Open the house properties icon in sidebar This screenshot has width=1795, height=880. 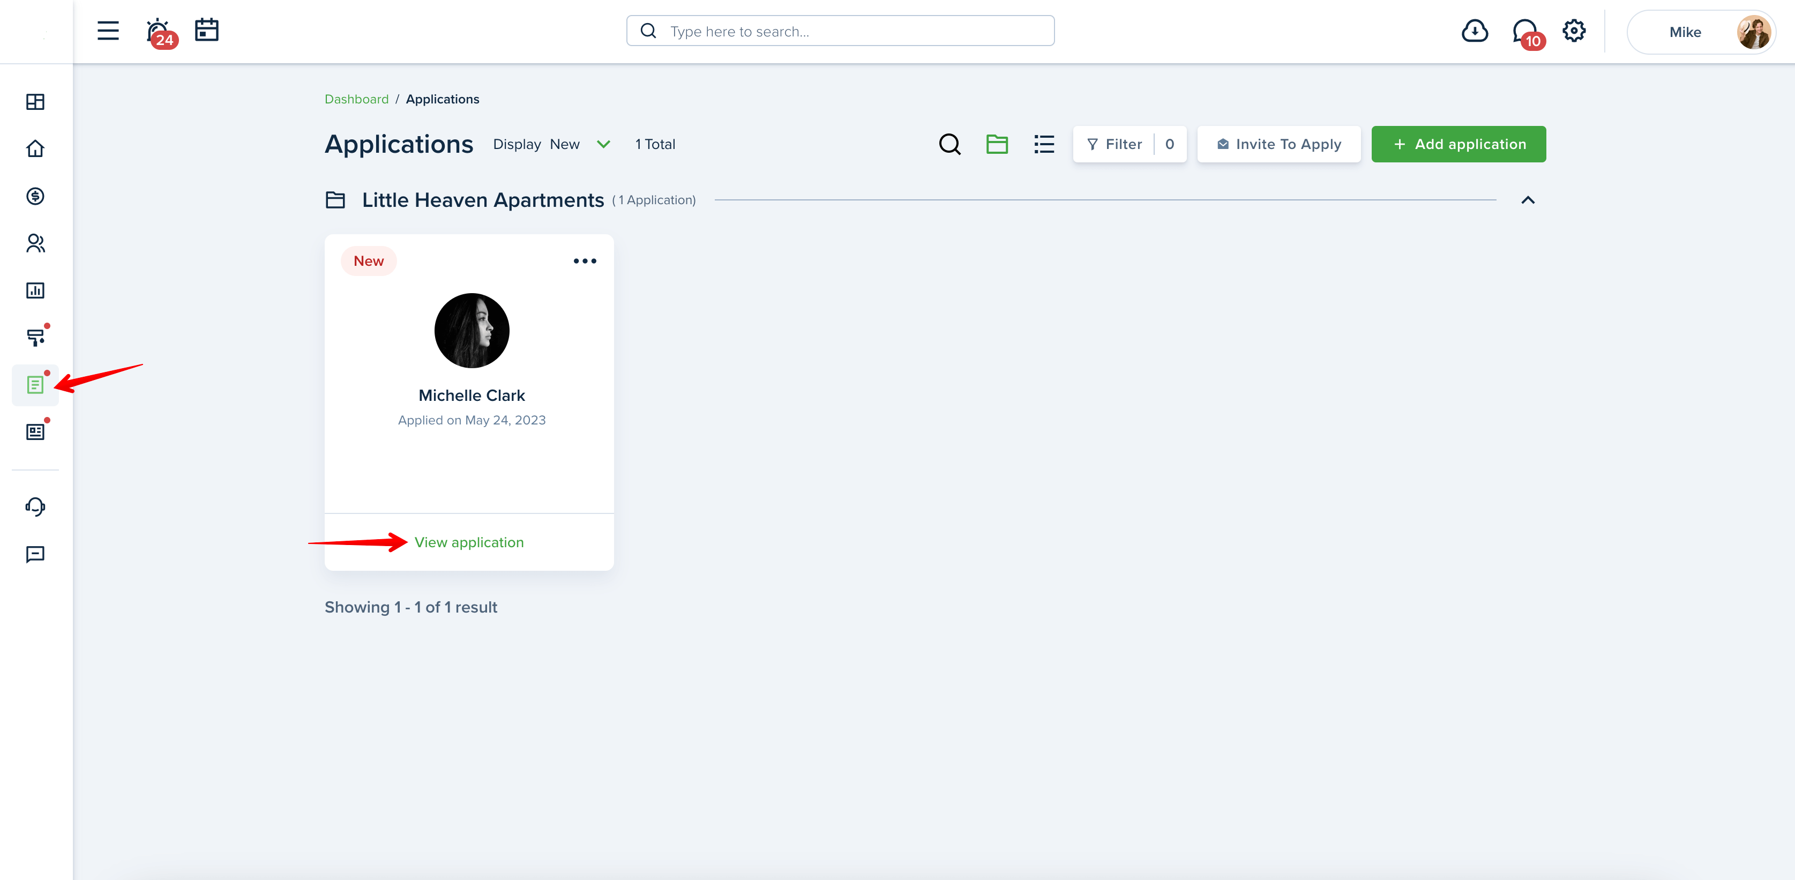point(35,148)
